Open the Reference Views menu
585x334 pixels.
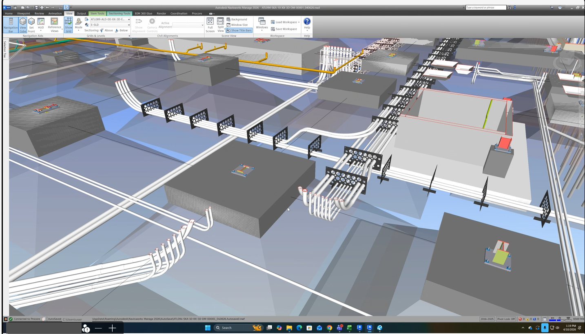(54, 25)
